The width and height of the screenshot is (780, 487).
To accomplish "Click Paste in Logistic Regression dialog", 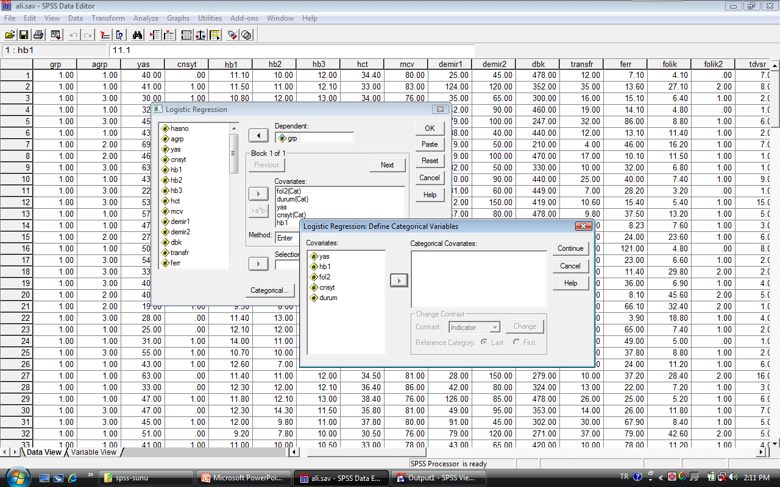I will tap(430, 144).
